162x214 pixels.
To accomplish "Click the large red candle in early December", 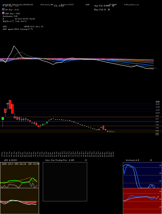I will (103, 128).
